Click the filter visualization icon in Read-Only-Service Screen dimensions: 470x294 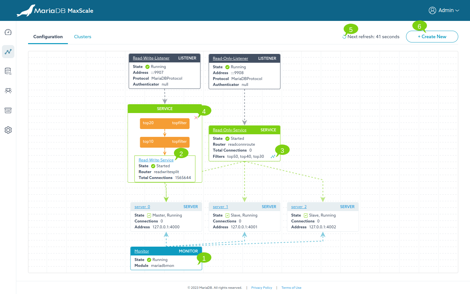pyautogui.click(x=273, y=156)
